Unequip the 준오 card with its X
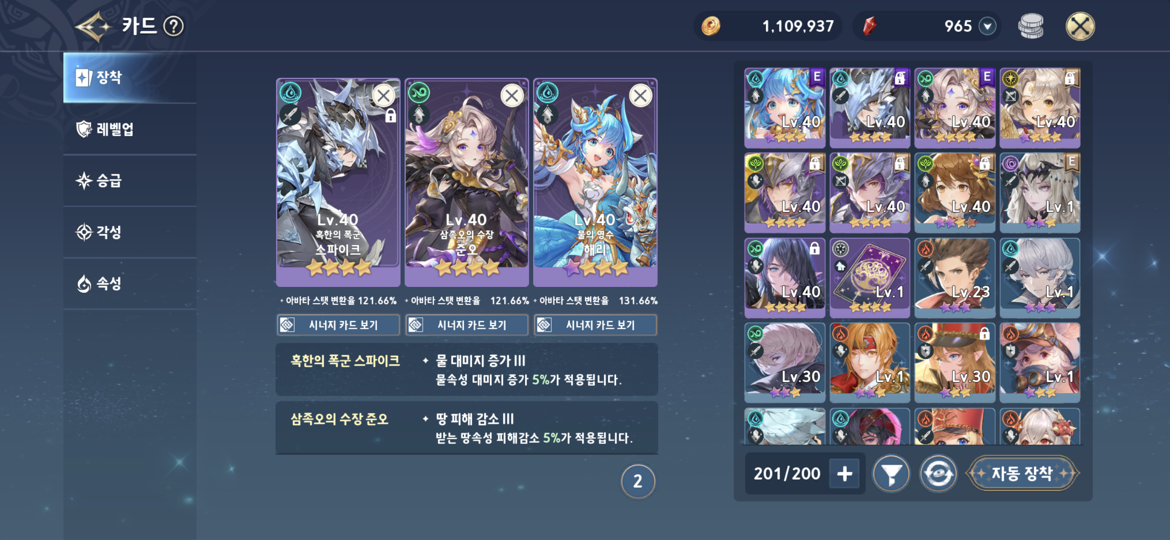 (512, 96)
